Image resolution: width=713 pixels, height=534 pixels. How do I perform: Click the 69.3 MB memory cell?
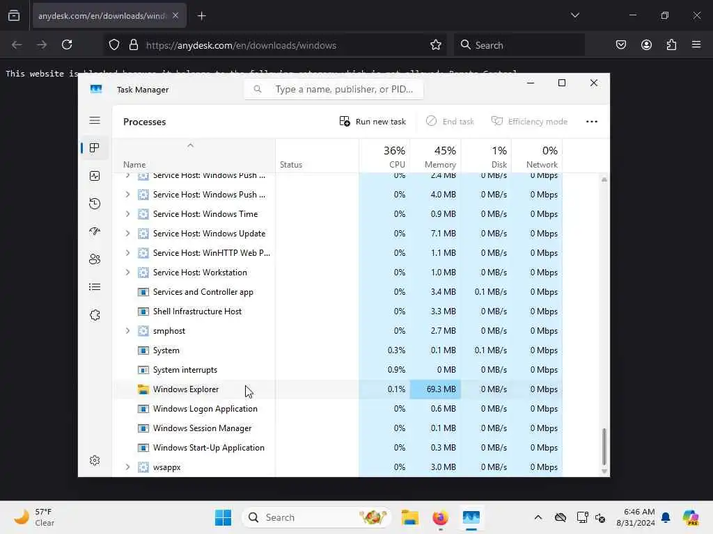point(435,389)
